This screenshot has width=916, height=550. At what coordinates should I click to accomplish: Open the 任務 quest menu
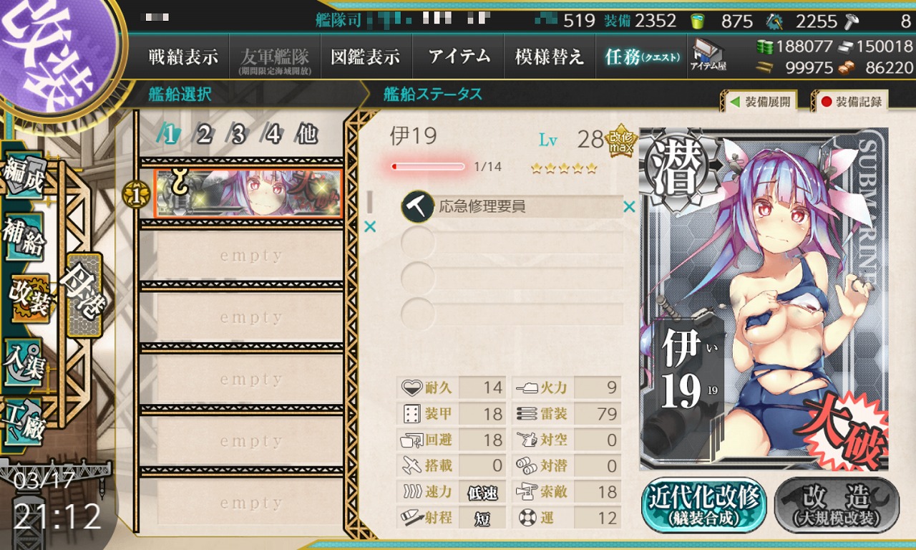click(642, 57)
